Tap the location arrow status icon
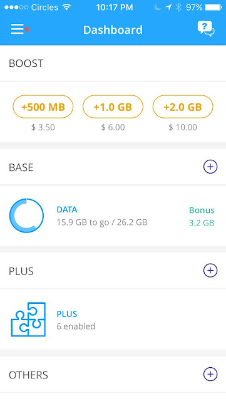226x401 pixels. click(168, 7)
